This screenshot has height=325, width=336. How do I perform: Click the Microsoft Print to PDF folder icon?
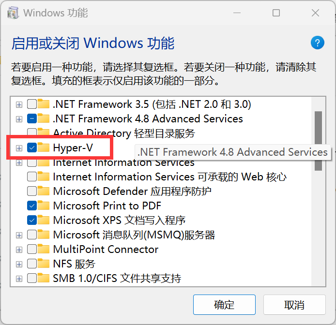44,206
